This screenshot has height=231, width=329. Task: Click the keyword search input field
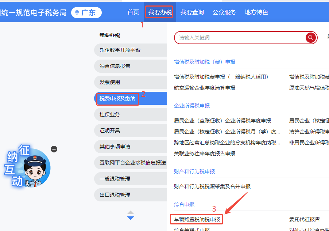(x=239, y=38)
